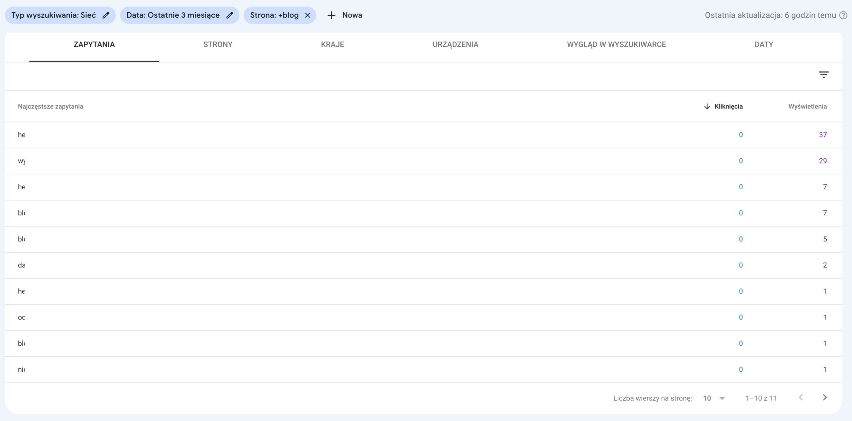Image resolution: width=852 pixels, height=421 pixels.
Task: Click the query starting with 'wy'
Action: point(21,161)
